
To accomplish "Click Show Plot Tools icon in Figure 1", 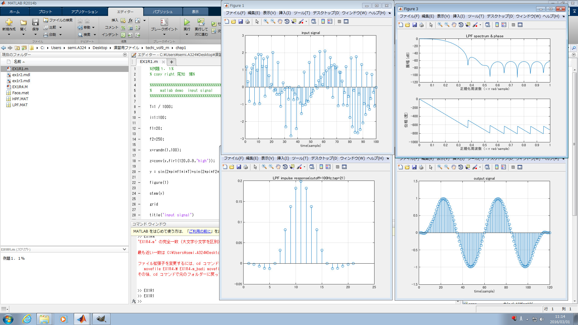I will coord(346,21).
